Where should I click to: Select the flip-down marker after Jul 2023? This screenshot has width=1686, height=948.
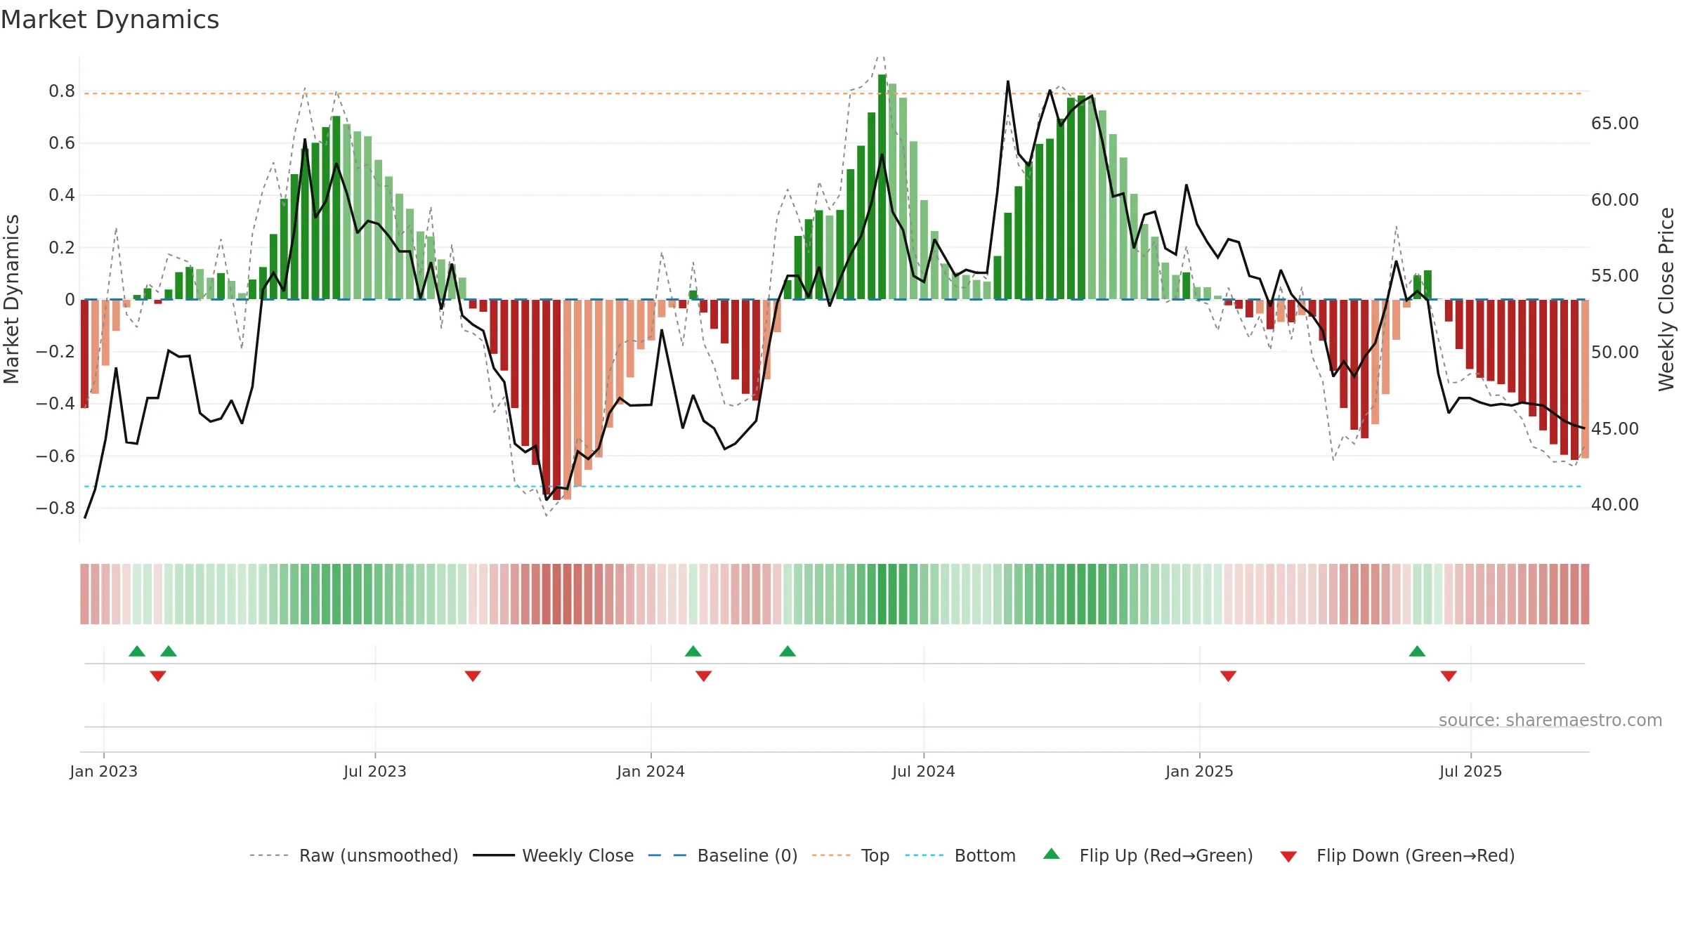pos(473,676)
